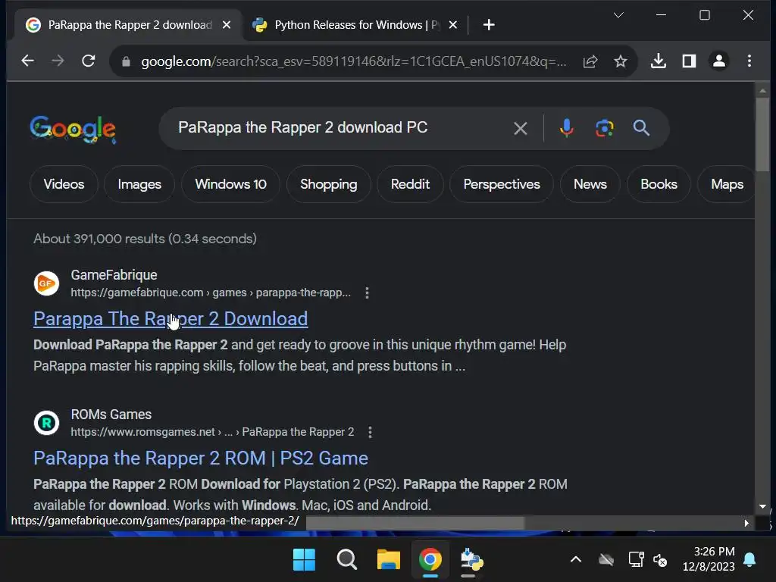Open more options for ROMs Games result
The image size is (776, 582).
pos(370,433)
